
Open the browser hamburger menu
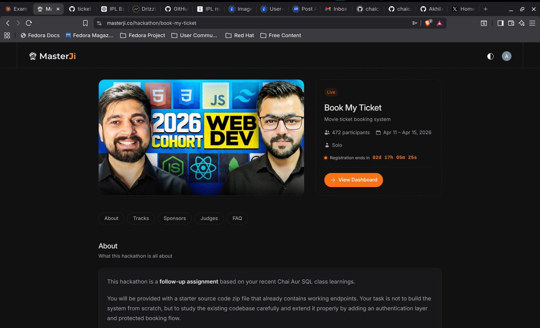click(532, 23)
